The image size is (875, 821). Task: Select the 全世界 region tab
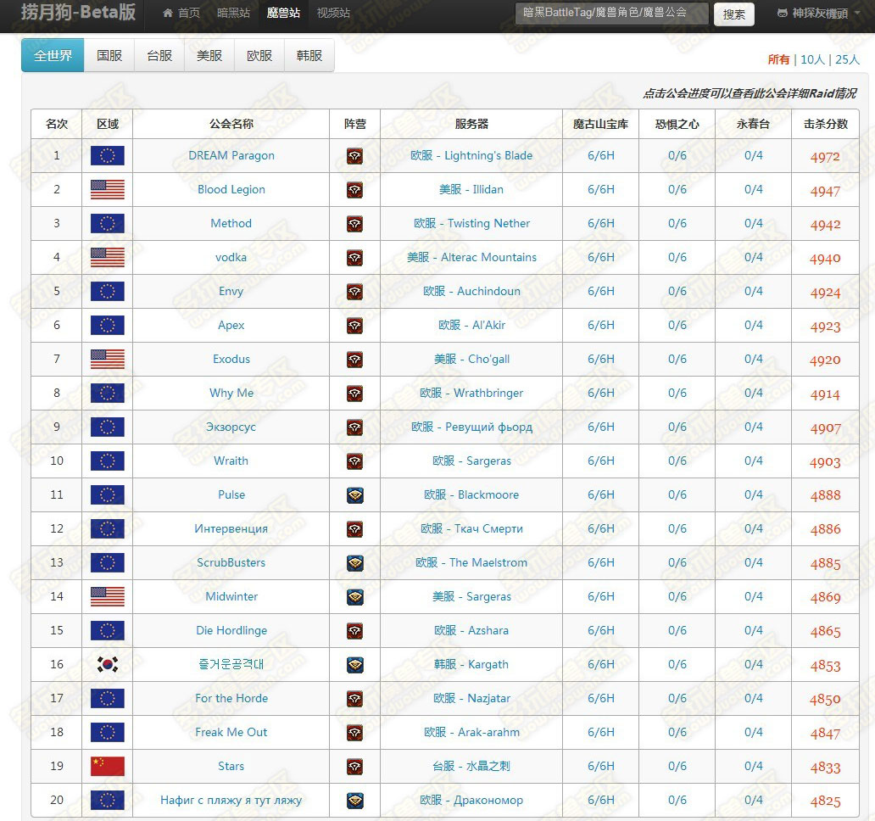coord(53,55)
